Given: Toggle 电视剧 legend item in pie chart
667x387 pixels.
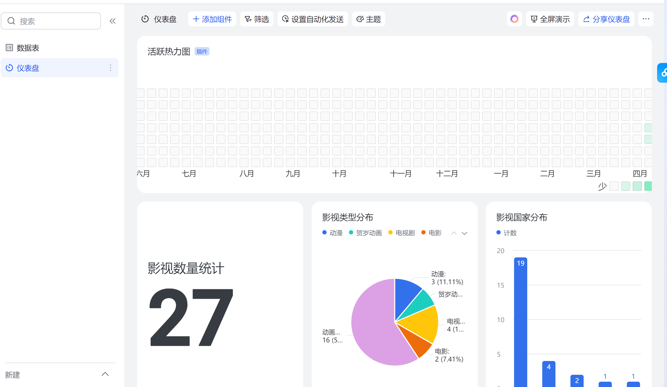Looking at the screenshot, I should (402, 233).
